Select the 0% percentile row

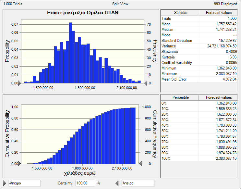[199, 103]
